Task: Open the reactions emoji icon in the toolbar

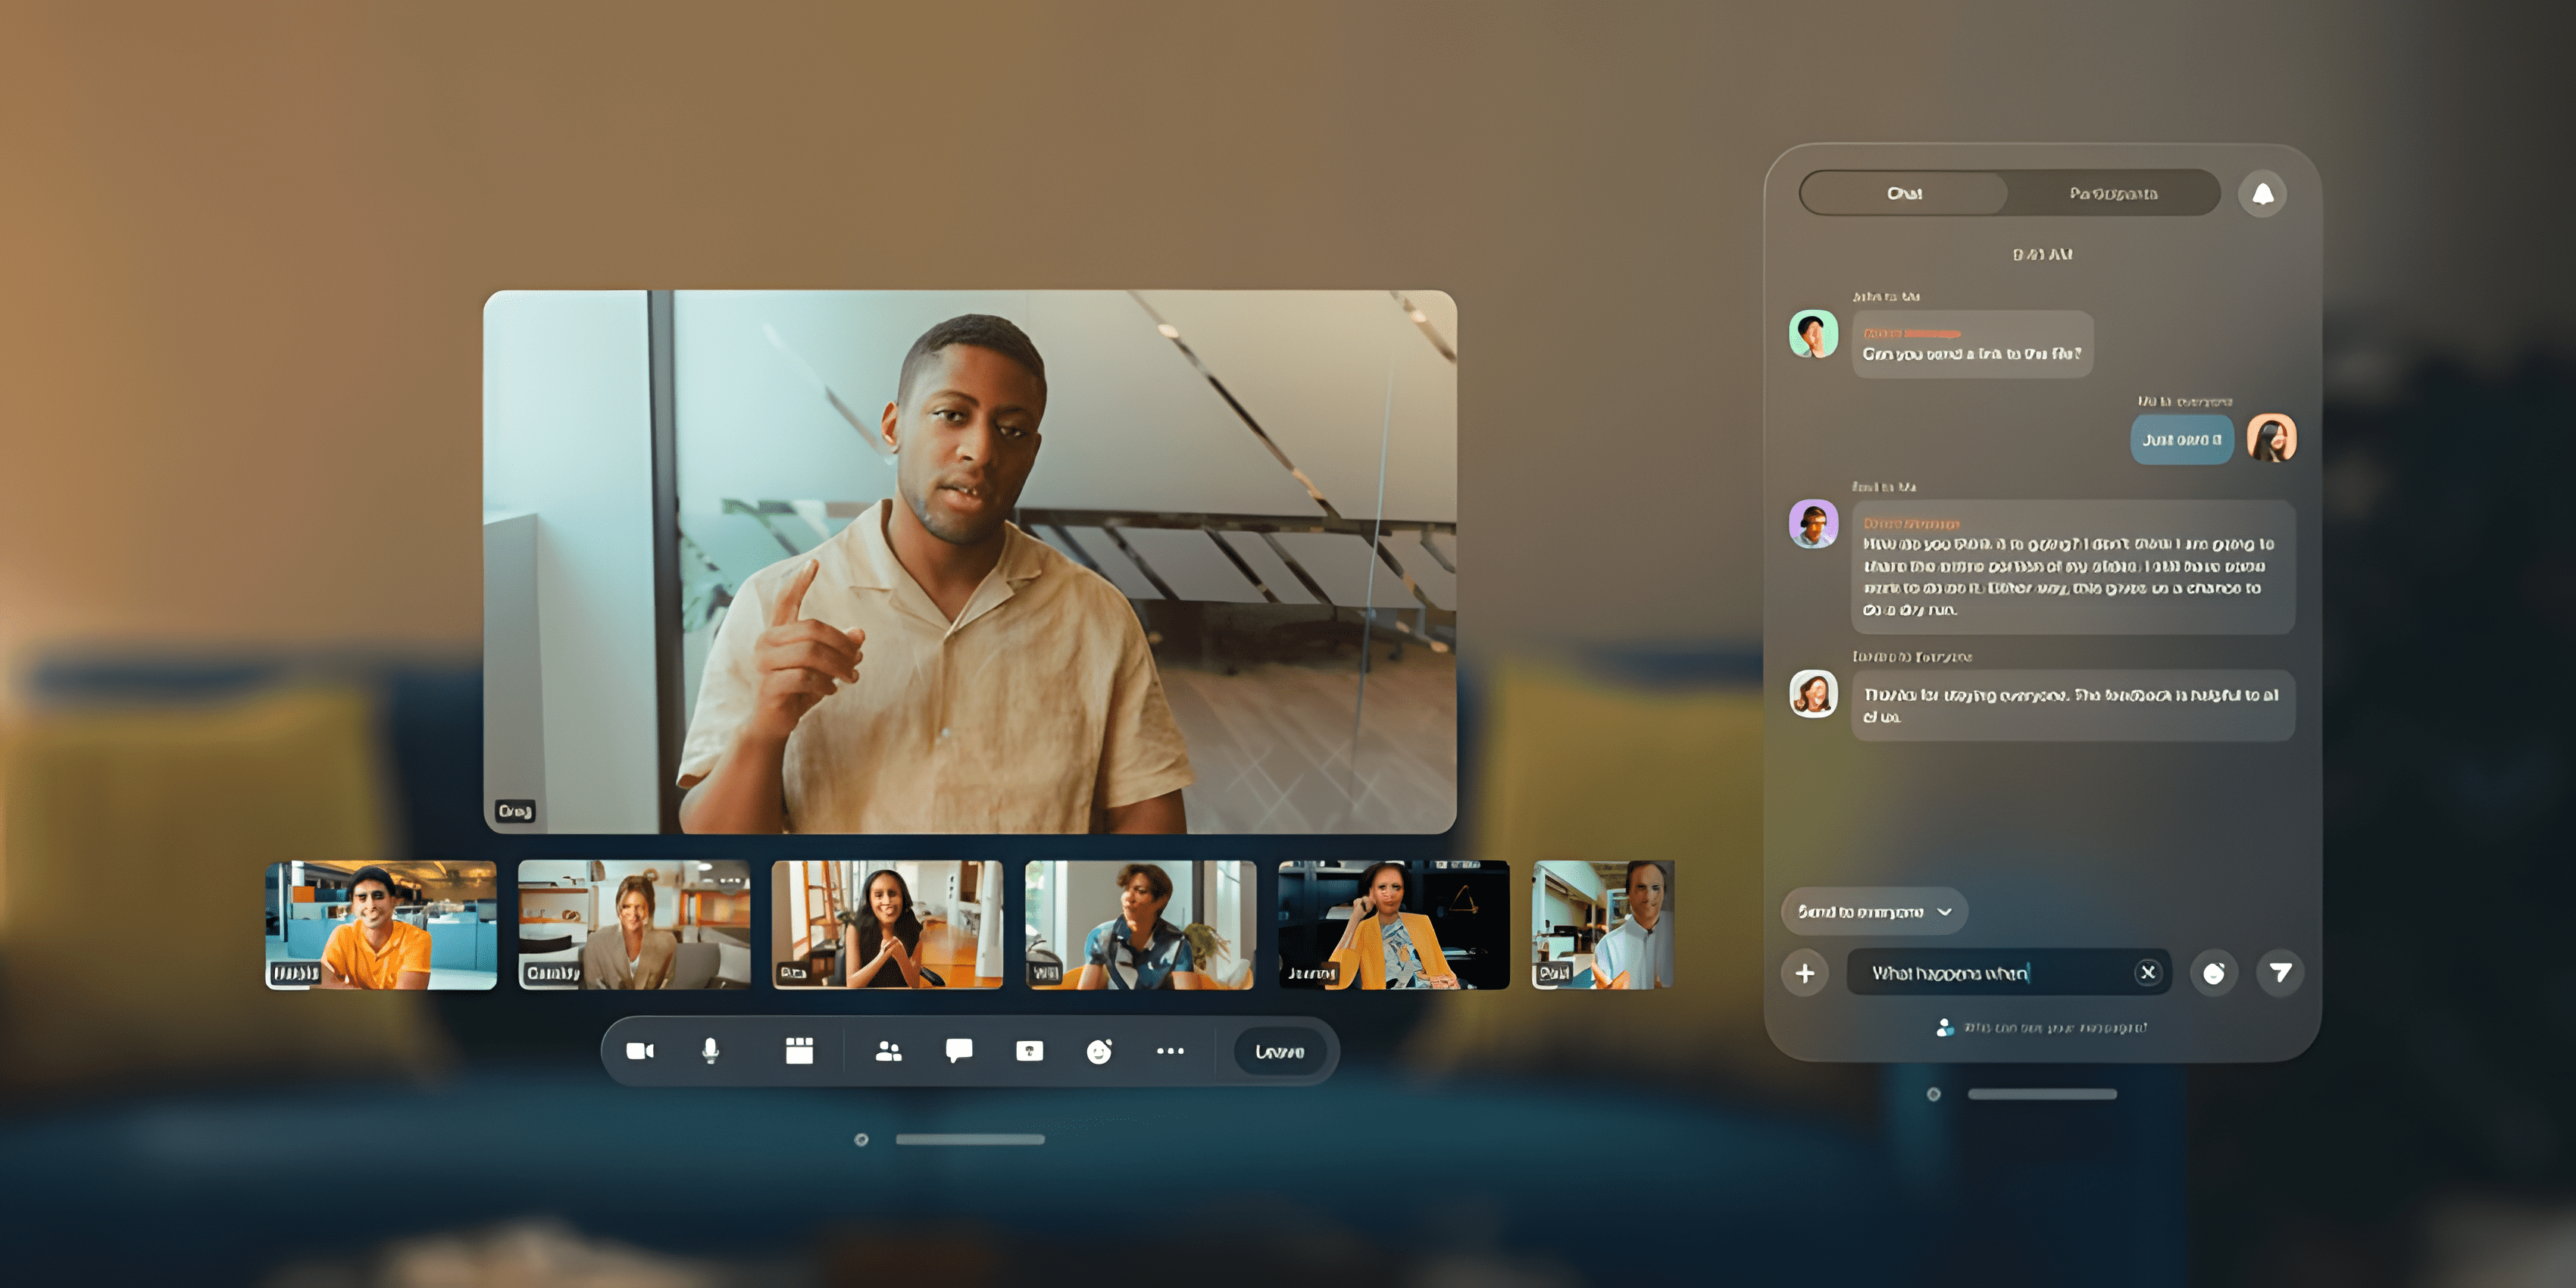Action: 1099,1052
